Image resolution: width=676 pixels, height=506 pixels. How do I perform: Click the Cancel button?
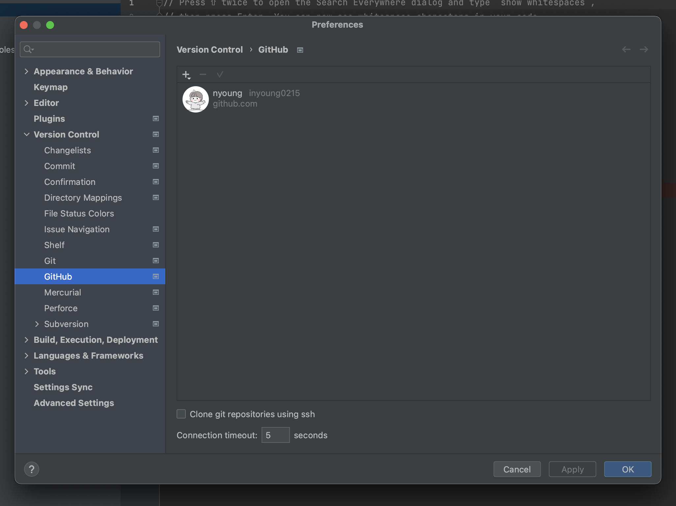coord(517,469)
